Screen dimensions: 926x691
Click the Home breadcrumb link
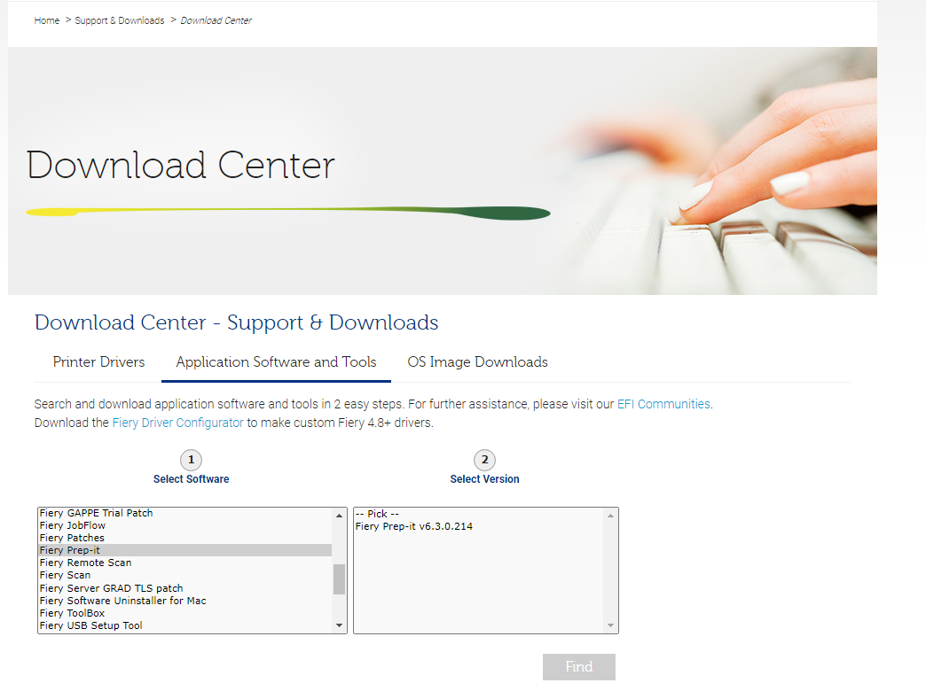click(x=47, y=20)
